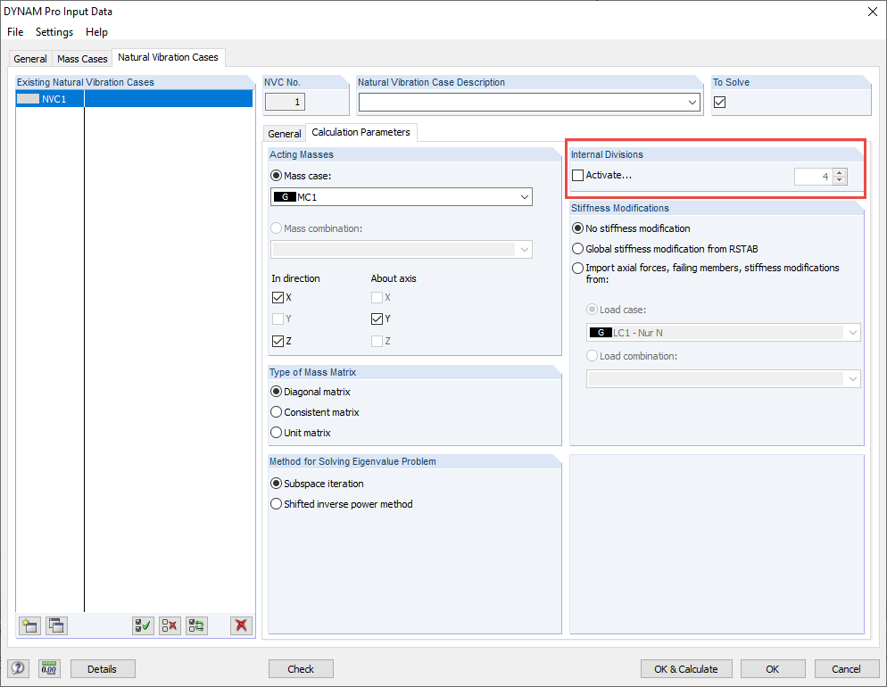887x687 pixels.
Task: Click the Details button
Action: [103, 669]
